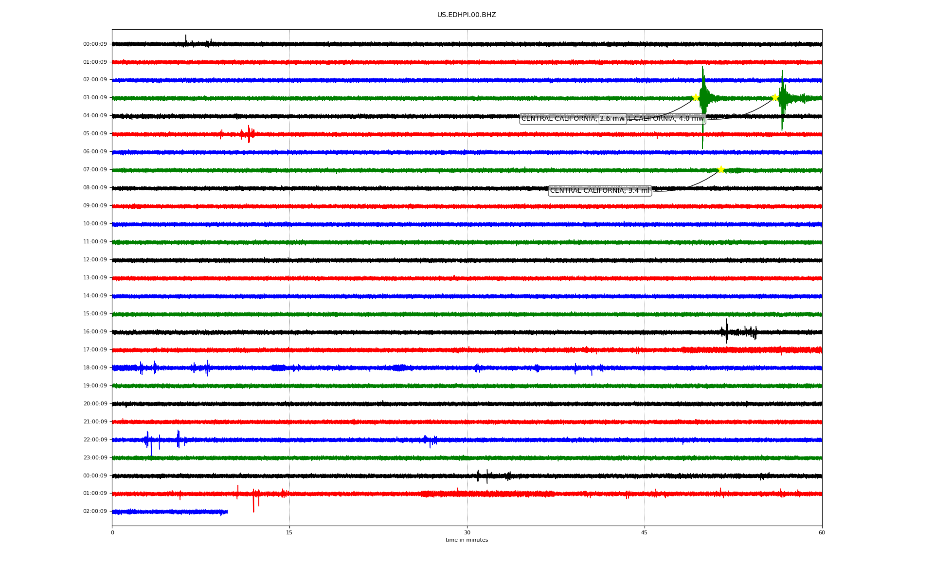This screenshot has height=584, width=934.
Task: Click the 12:00:09 trace time label
Action: [95, 260]
